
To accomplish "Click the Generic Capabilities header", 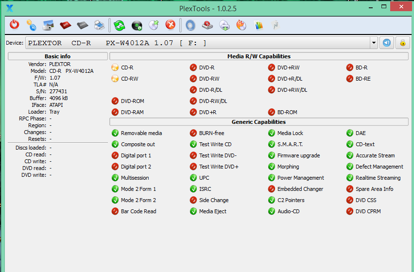I will tap(259, 122).
